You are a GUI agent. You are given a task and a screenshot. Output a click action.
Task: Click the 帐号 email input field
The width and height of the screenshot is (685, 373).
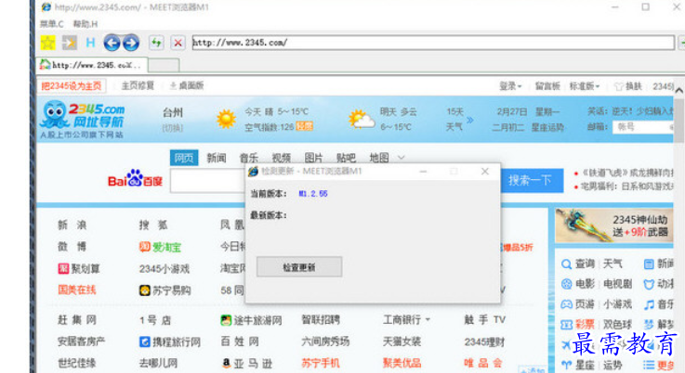(643, 127)
